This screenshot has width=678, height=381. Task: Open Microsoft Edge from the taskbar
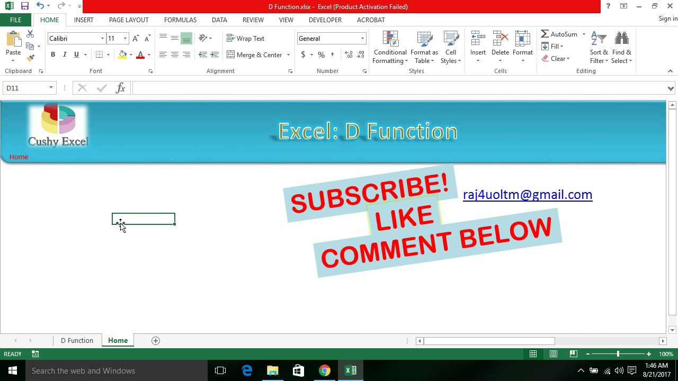coord(247,370)
